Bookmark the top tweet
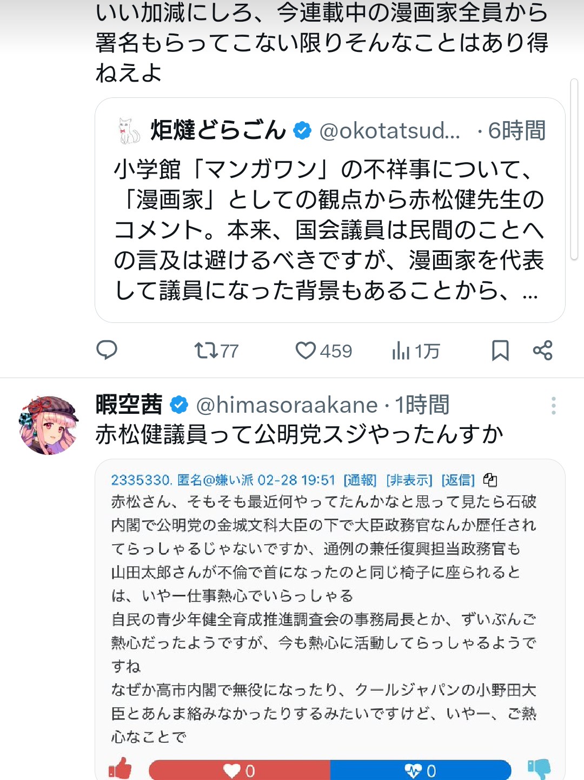This screenshot has height=780, width=584. [500, 351]
